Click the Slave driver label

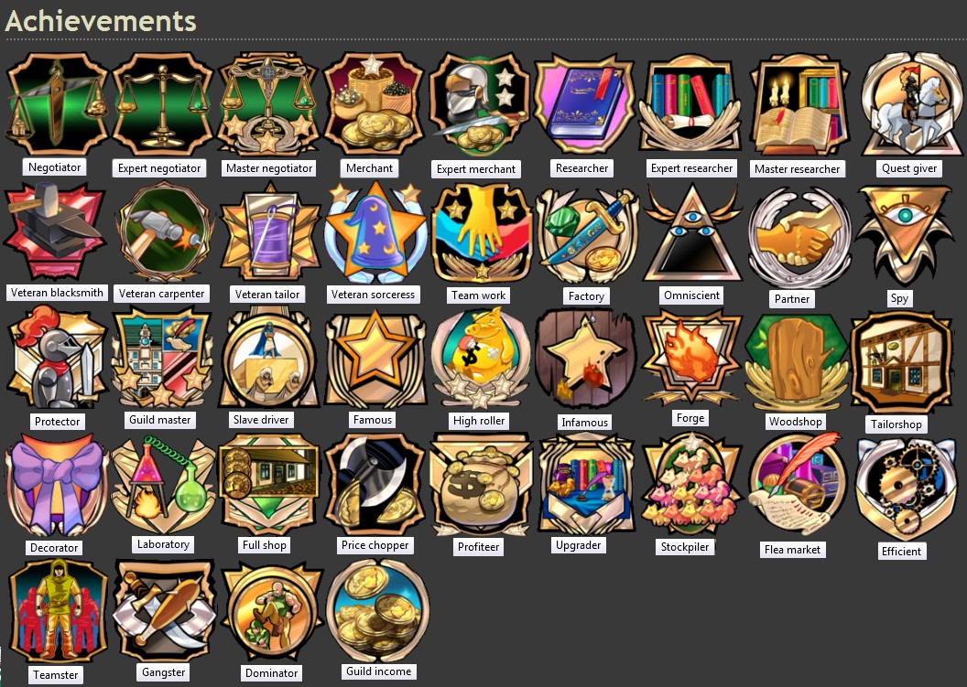tap(261, 420)
